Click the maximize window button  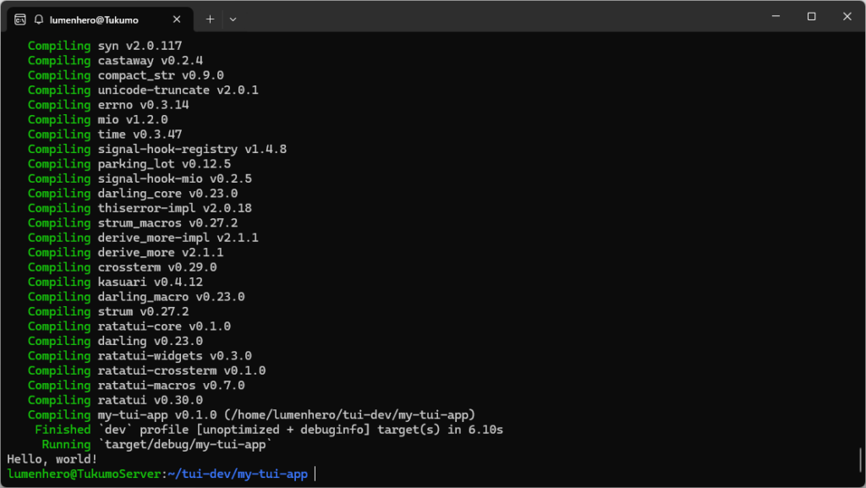811,16
